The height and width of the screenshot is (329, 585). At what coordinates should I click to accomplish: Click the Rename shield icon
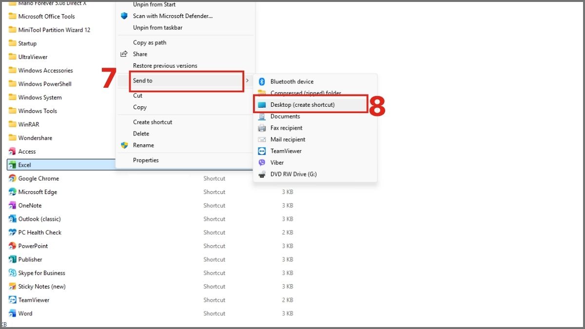pyautogui.click(x=124, y=145)
